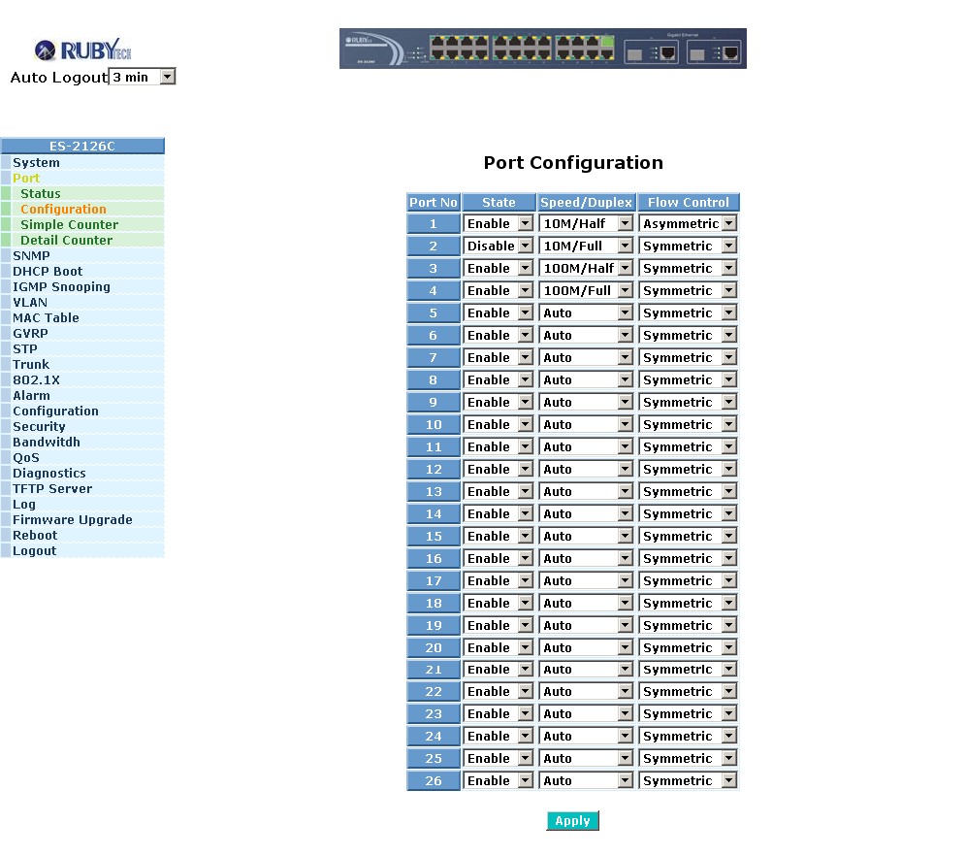Click the Speed/Duplex column header
The width and height of the screenshot is (966, 856).
point(587,202)
